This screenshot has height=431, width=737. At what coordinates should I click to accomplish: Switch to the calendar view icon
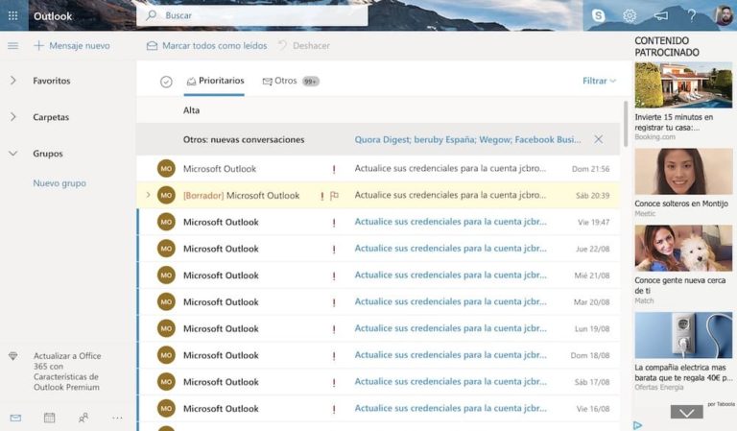(49, 418)
